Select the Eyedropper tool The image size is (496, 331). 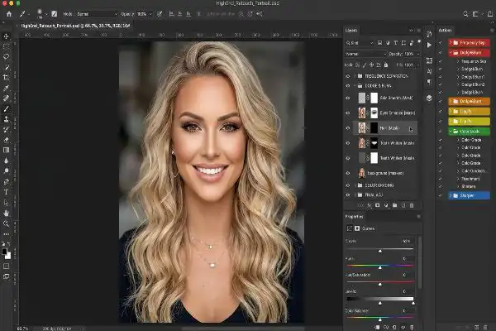pos(6,88)
